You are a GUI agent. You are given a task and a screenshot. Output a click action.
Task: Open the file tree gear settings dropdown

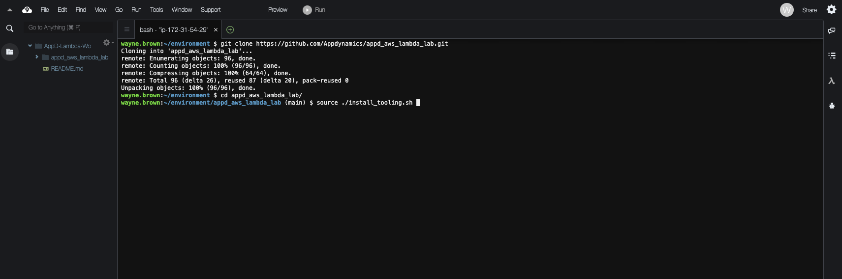[x=107, y=43]
